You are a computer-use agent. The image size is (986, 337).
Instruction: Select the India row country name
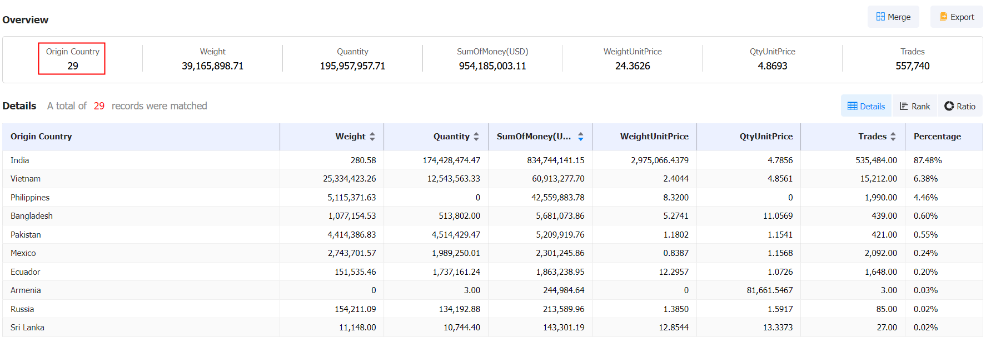(x=19, y=160)
